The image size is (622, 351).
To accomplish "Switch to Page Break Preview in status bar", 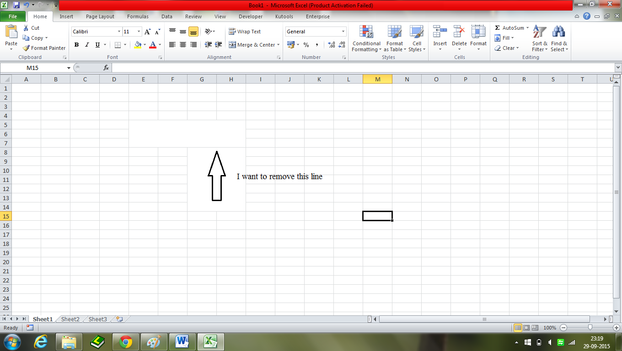I will pyautogui.click(x=535, y=328).
